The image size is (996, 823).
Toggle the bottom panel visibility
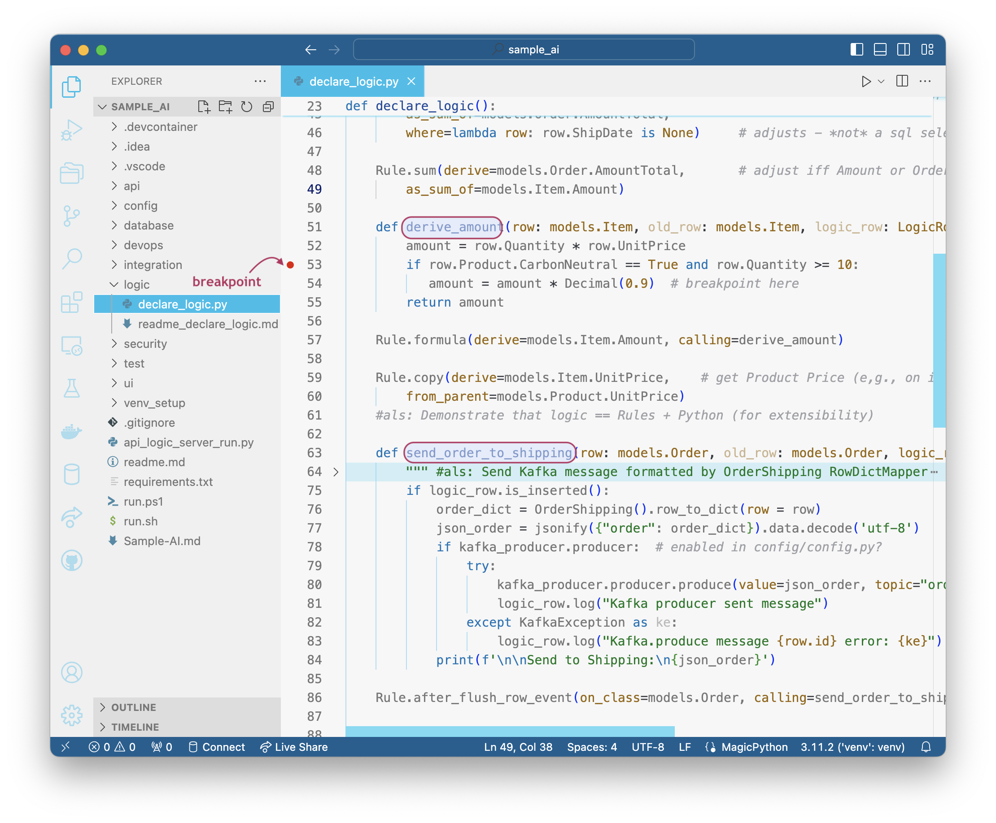click(x=880, y=49)
